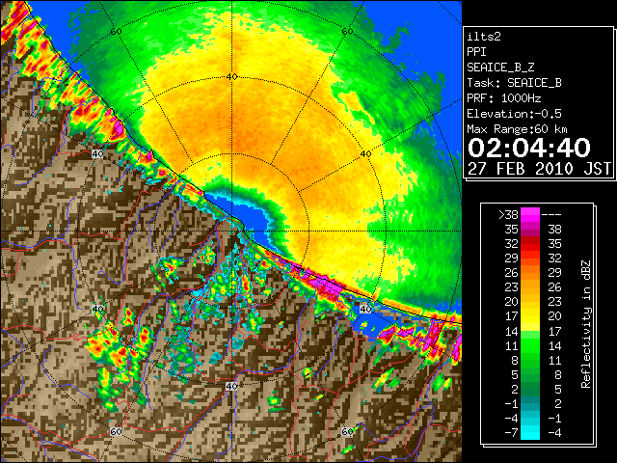Click the 40 km ring label due north
617x463 pixels.
coord(231,77)
